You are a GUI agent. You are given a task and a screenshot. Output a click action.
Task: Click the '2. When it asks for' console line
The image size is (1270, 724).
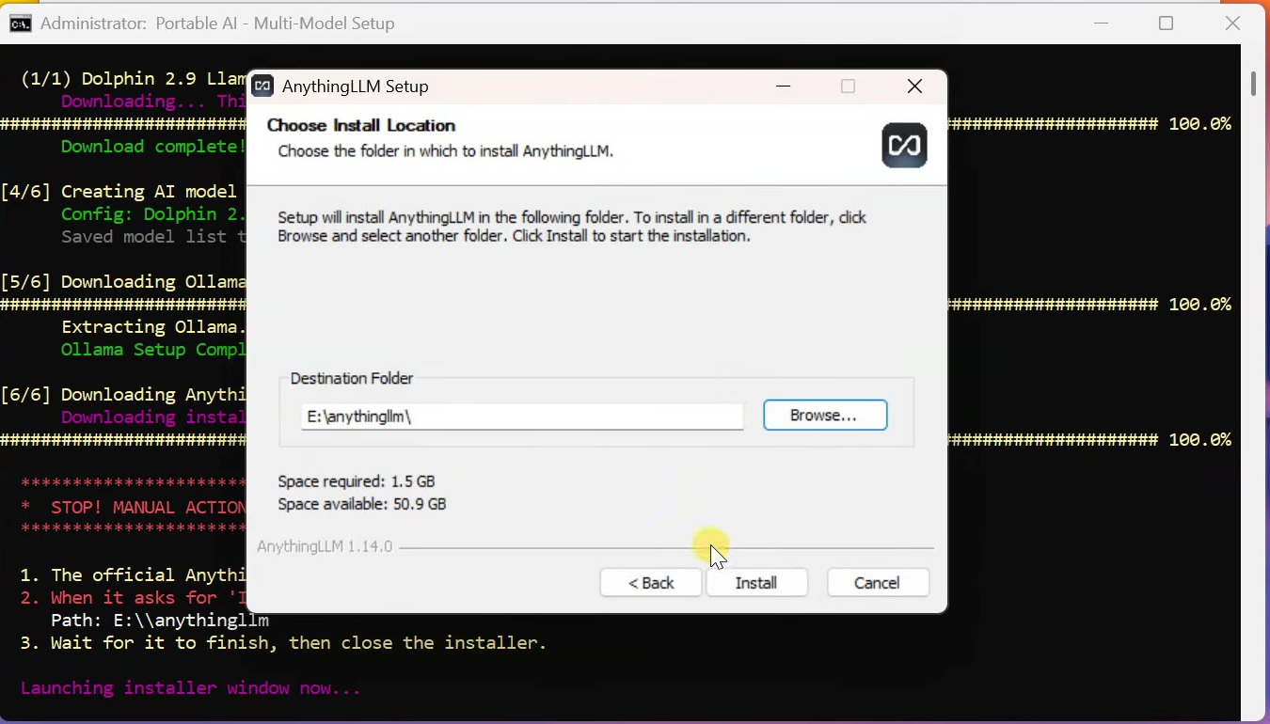(x=133, y=598)
